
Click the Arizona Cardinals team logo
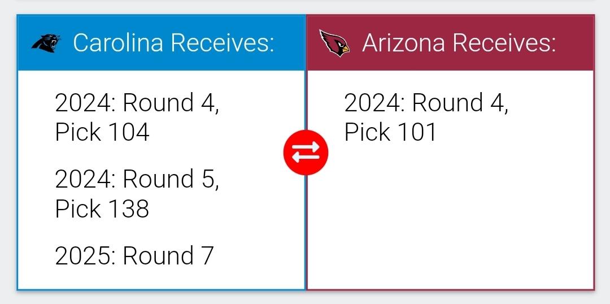(x=334, y=43)
